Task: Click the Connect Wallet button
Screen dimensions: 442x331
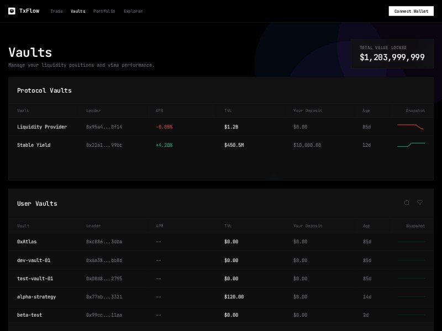Action: 411,10
